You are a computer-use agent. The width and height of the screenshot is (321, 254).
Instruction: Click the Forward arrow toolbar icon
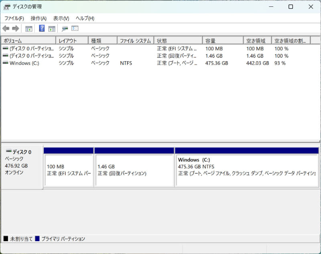coord(16,28)
